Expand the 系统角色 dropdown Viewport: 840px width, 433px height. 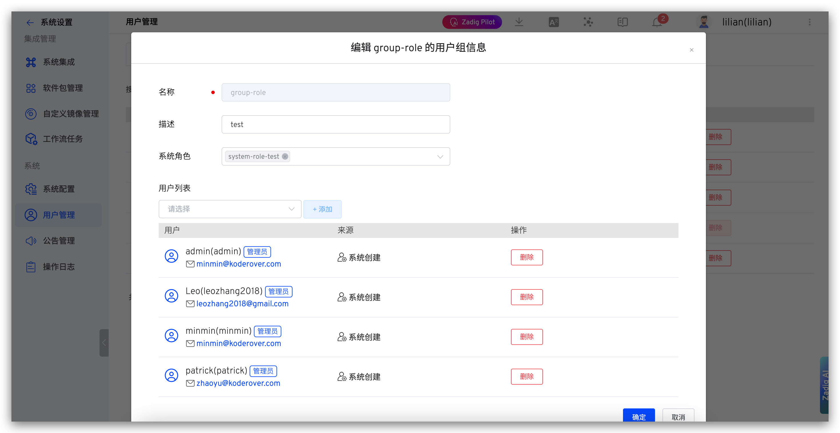click(x=440, y=156)
